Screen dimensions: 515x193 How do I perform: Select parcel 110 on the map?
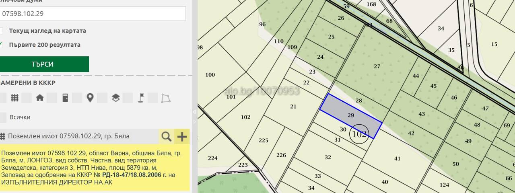pos(279,41)
